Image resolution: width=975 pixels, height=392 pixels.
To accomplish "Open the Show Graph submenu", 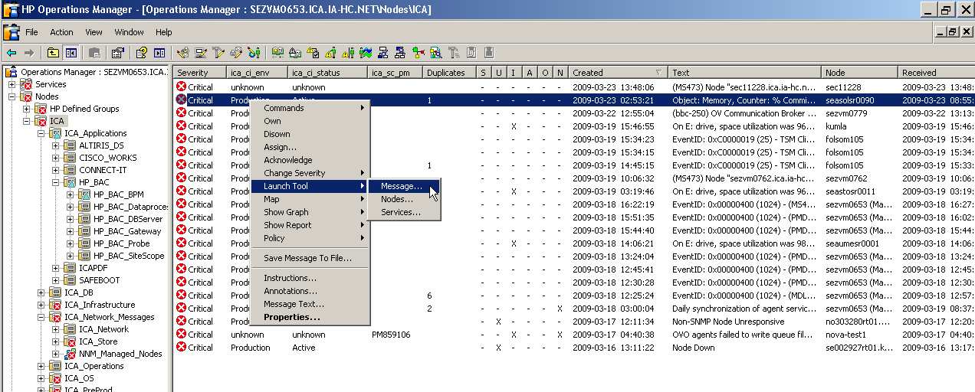I will 310,212.
